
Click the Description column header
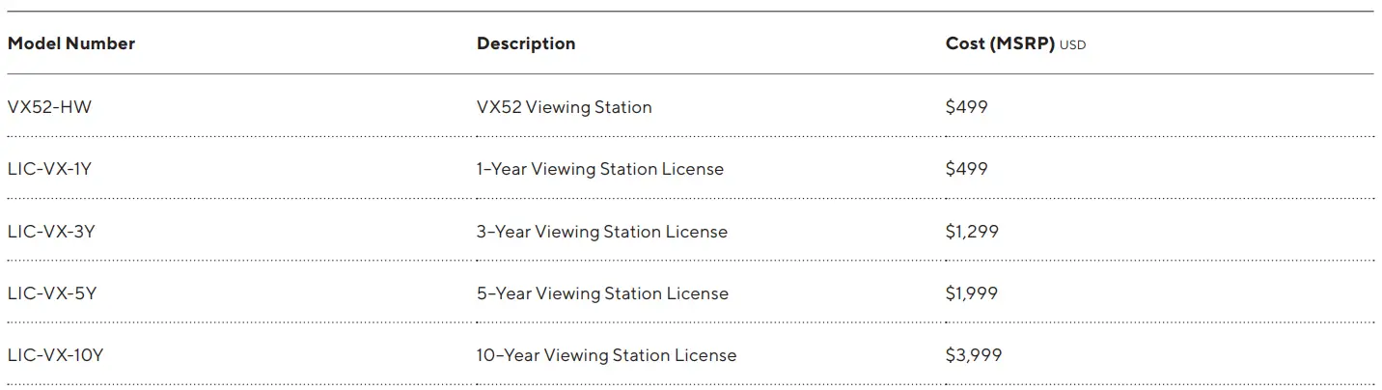tap(526, 43)
